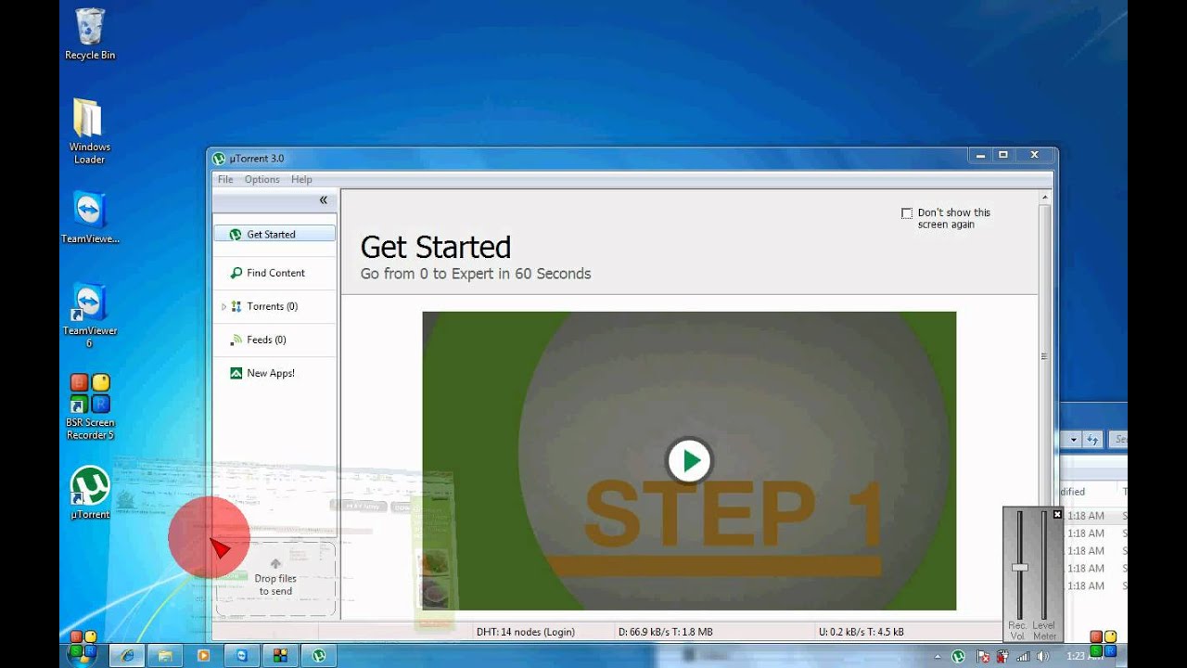Expand the Torrents tree node

[223, 306]
